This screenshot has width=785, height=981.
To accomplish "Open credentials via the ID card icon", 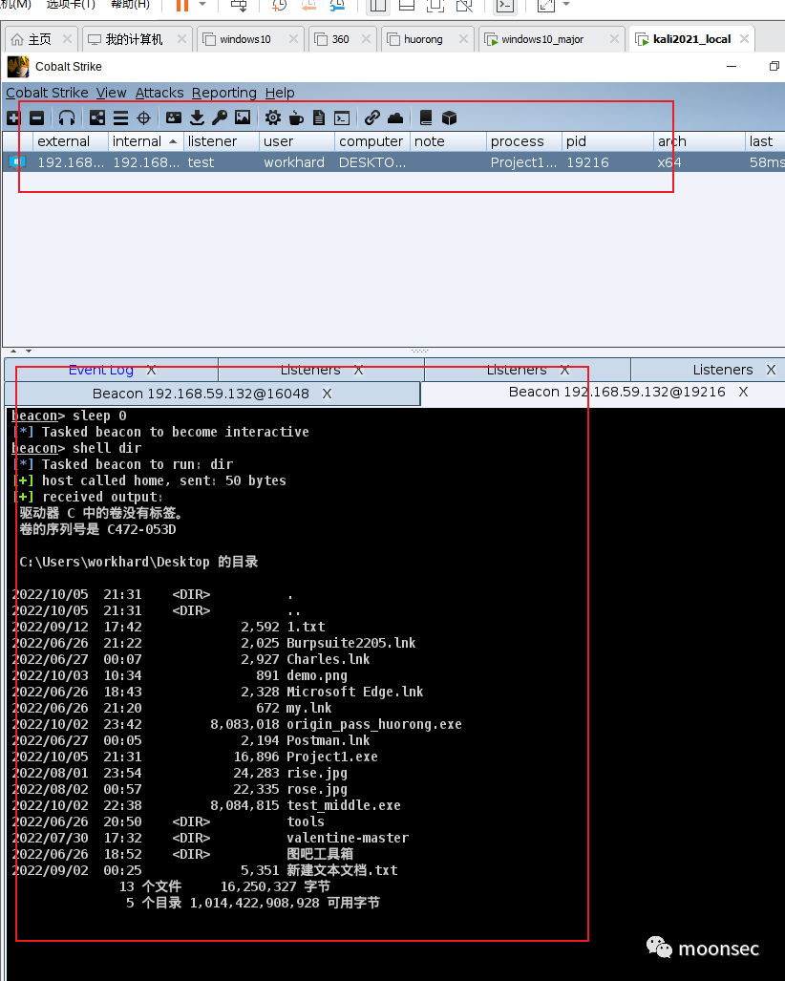I will [x=174, y=117].
